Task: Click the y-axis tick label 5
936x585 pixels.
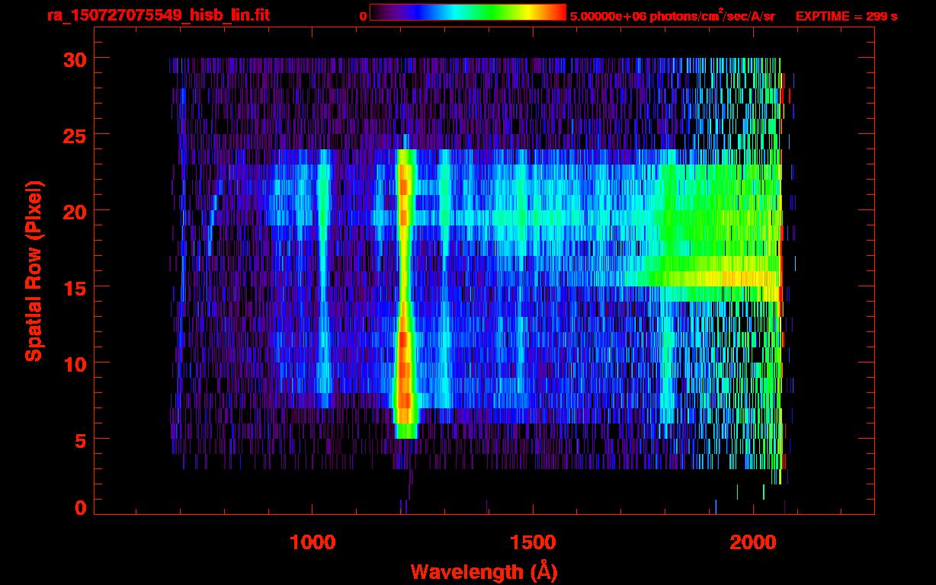Action: tap(80, 440)
